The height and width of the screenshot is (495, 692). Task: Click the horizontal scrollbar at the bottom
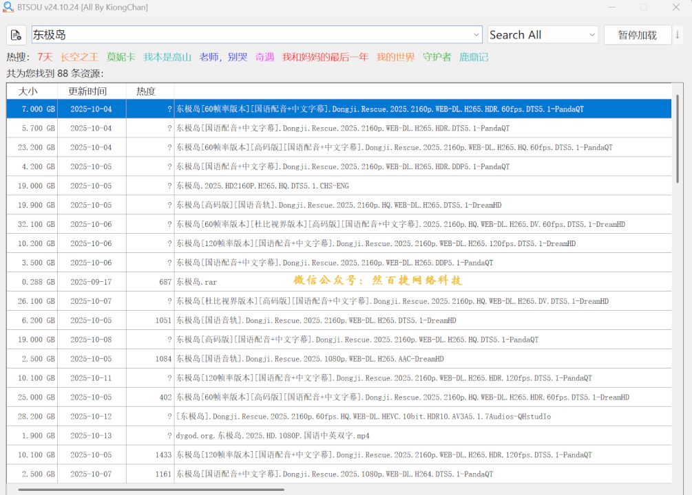[x=151, y=489]
